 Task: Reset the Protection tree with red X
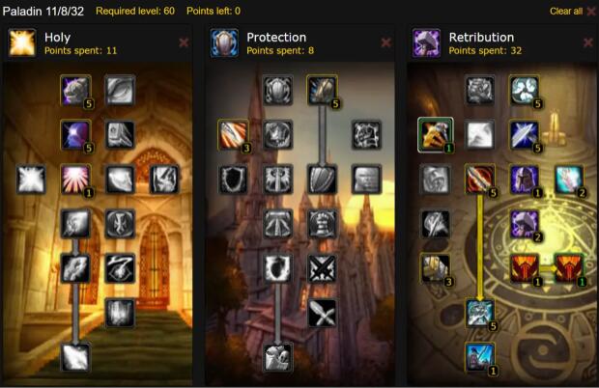[386, 42]
